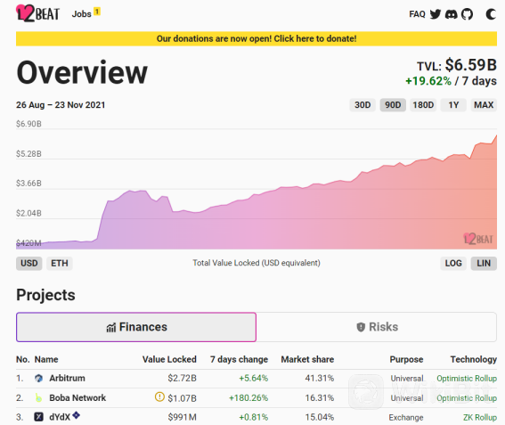Click the Market share column header

307,360
